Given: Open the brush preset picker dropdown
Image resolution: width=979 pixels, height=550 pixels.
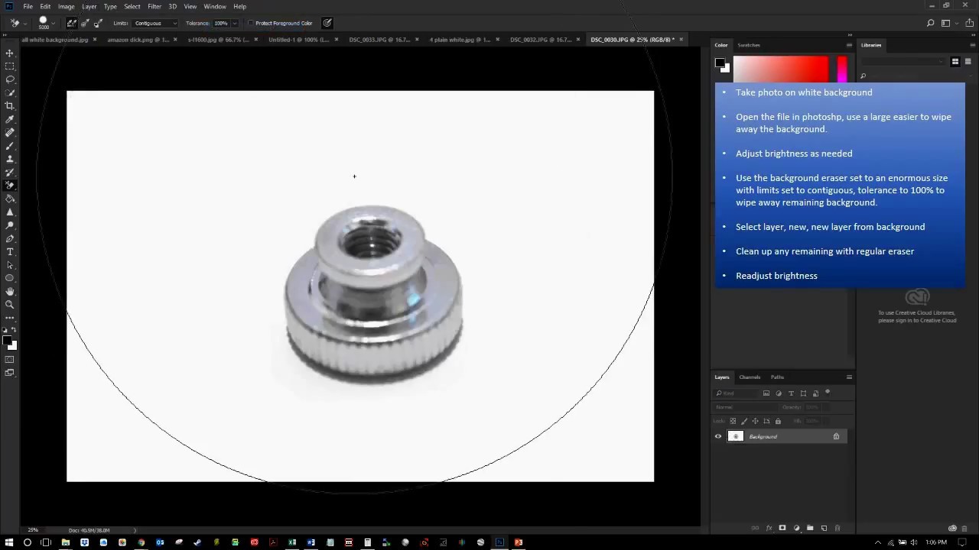Looking at the screenshot, I should tap(54, 23).
